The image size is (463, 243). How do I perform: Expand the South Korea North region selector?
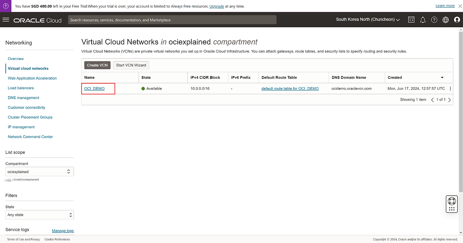(368, 20)
